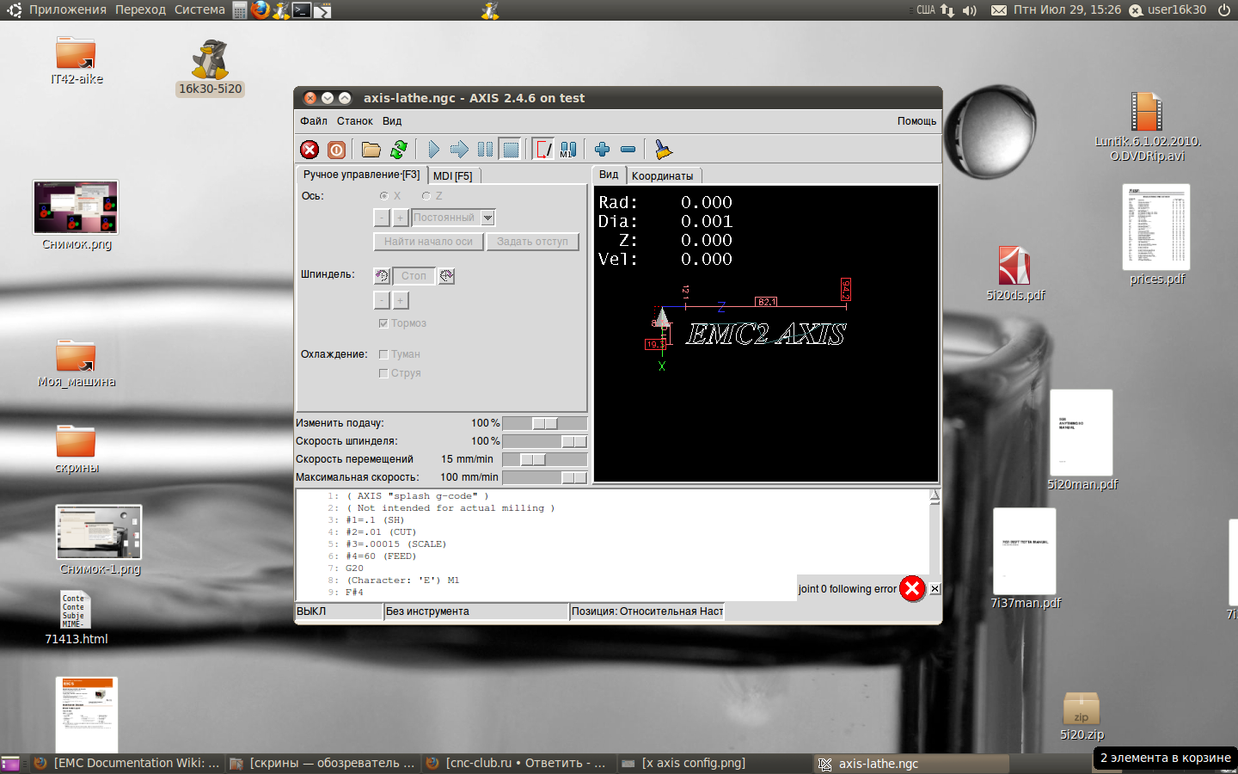Start spindle counterclockwise left of Стоп
Screen dimensions: 1238x774
[383, 276]
